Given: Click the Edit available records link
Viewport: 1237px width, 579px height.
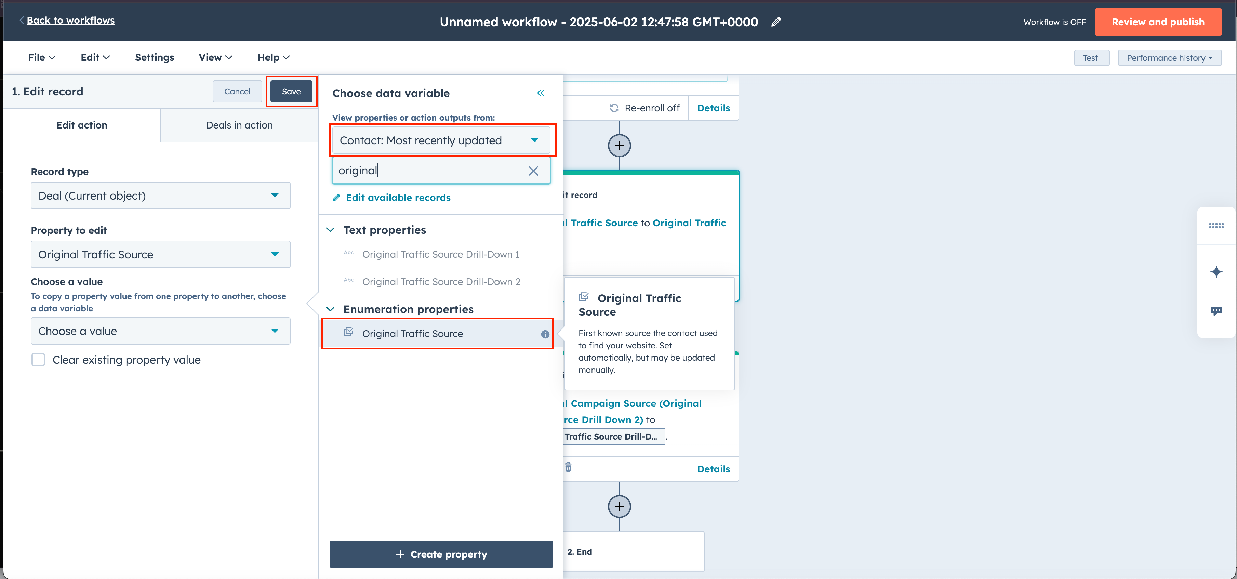Looking at the screenshot, I should click(x=398, y=198).
